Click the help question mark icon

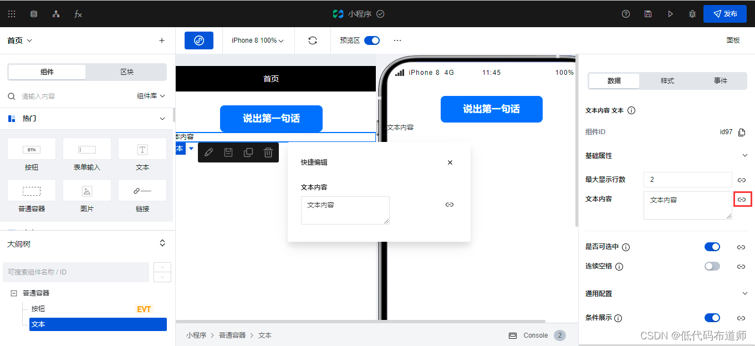tap(626, 14)
